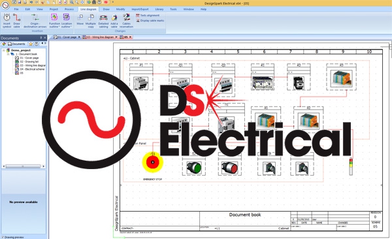Click the green arrow icon in quick access toolbar
392x239 pixels.
click(89, 2)
